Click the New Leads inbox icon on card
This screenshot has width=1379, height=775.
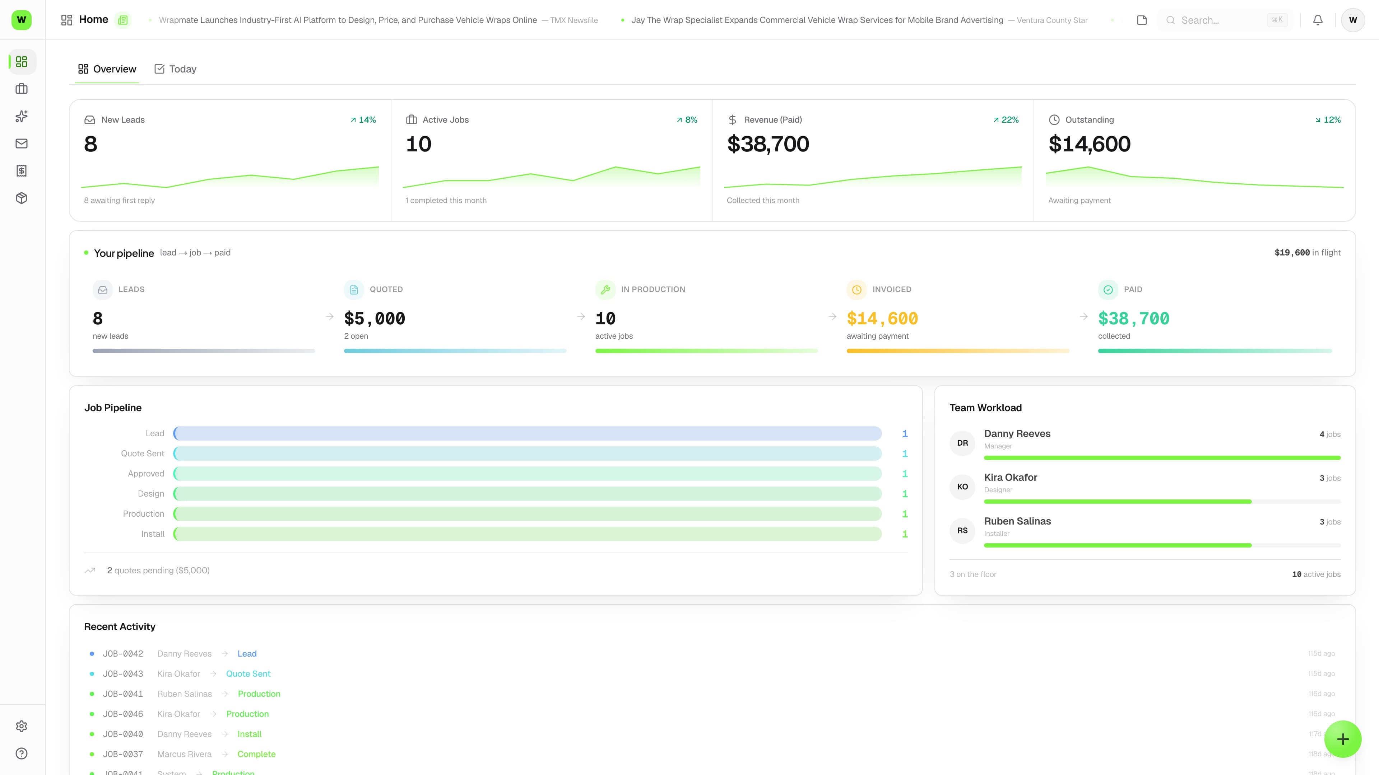[x=90, y=120]
